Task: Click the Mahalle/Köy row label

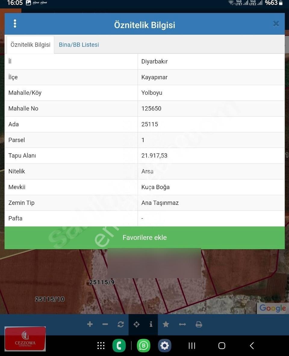Action: (25, 93)
